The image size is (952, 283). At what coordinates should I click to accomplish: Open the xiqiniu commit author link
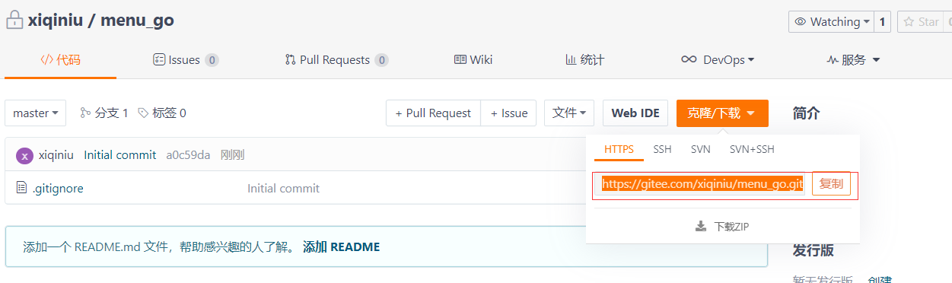coord(56,155)
